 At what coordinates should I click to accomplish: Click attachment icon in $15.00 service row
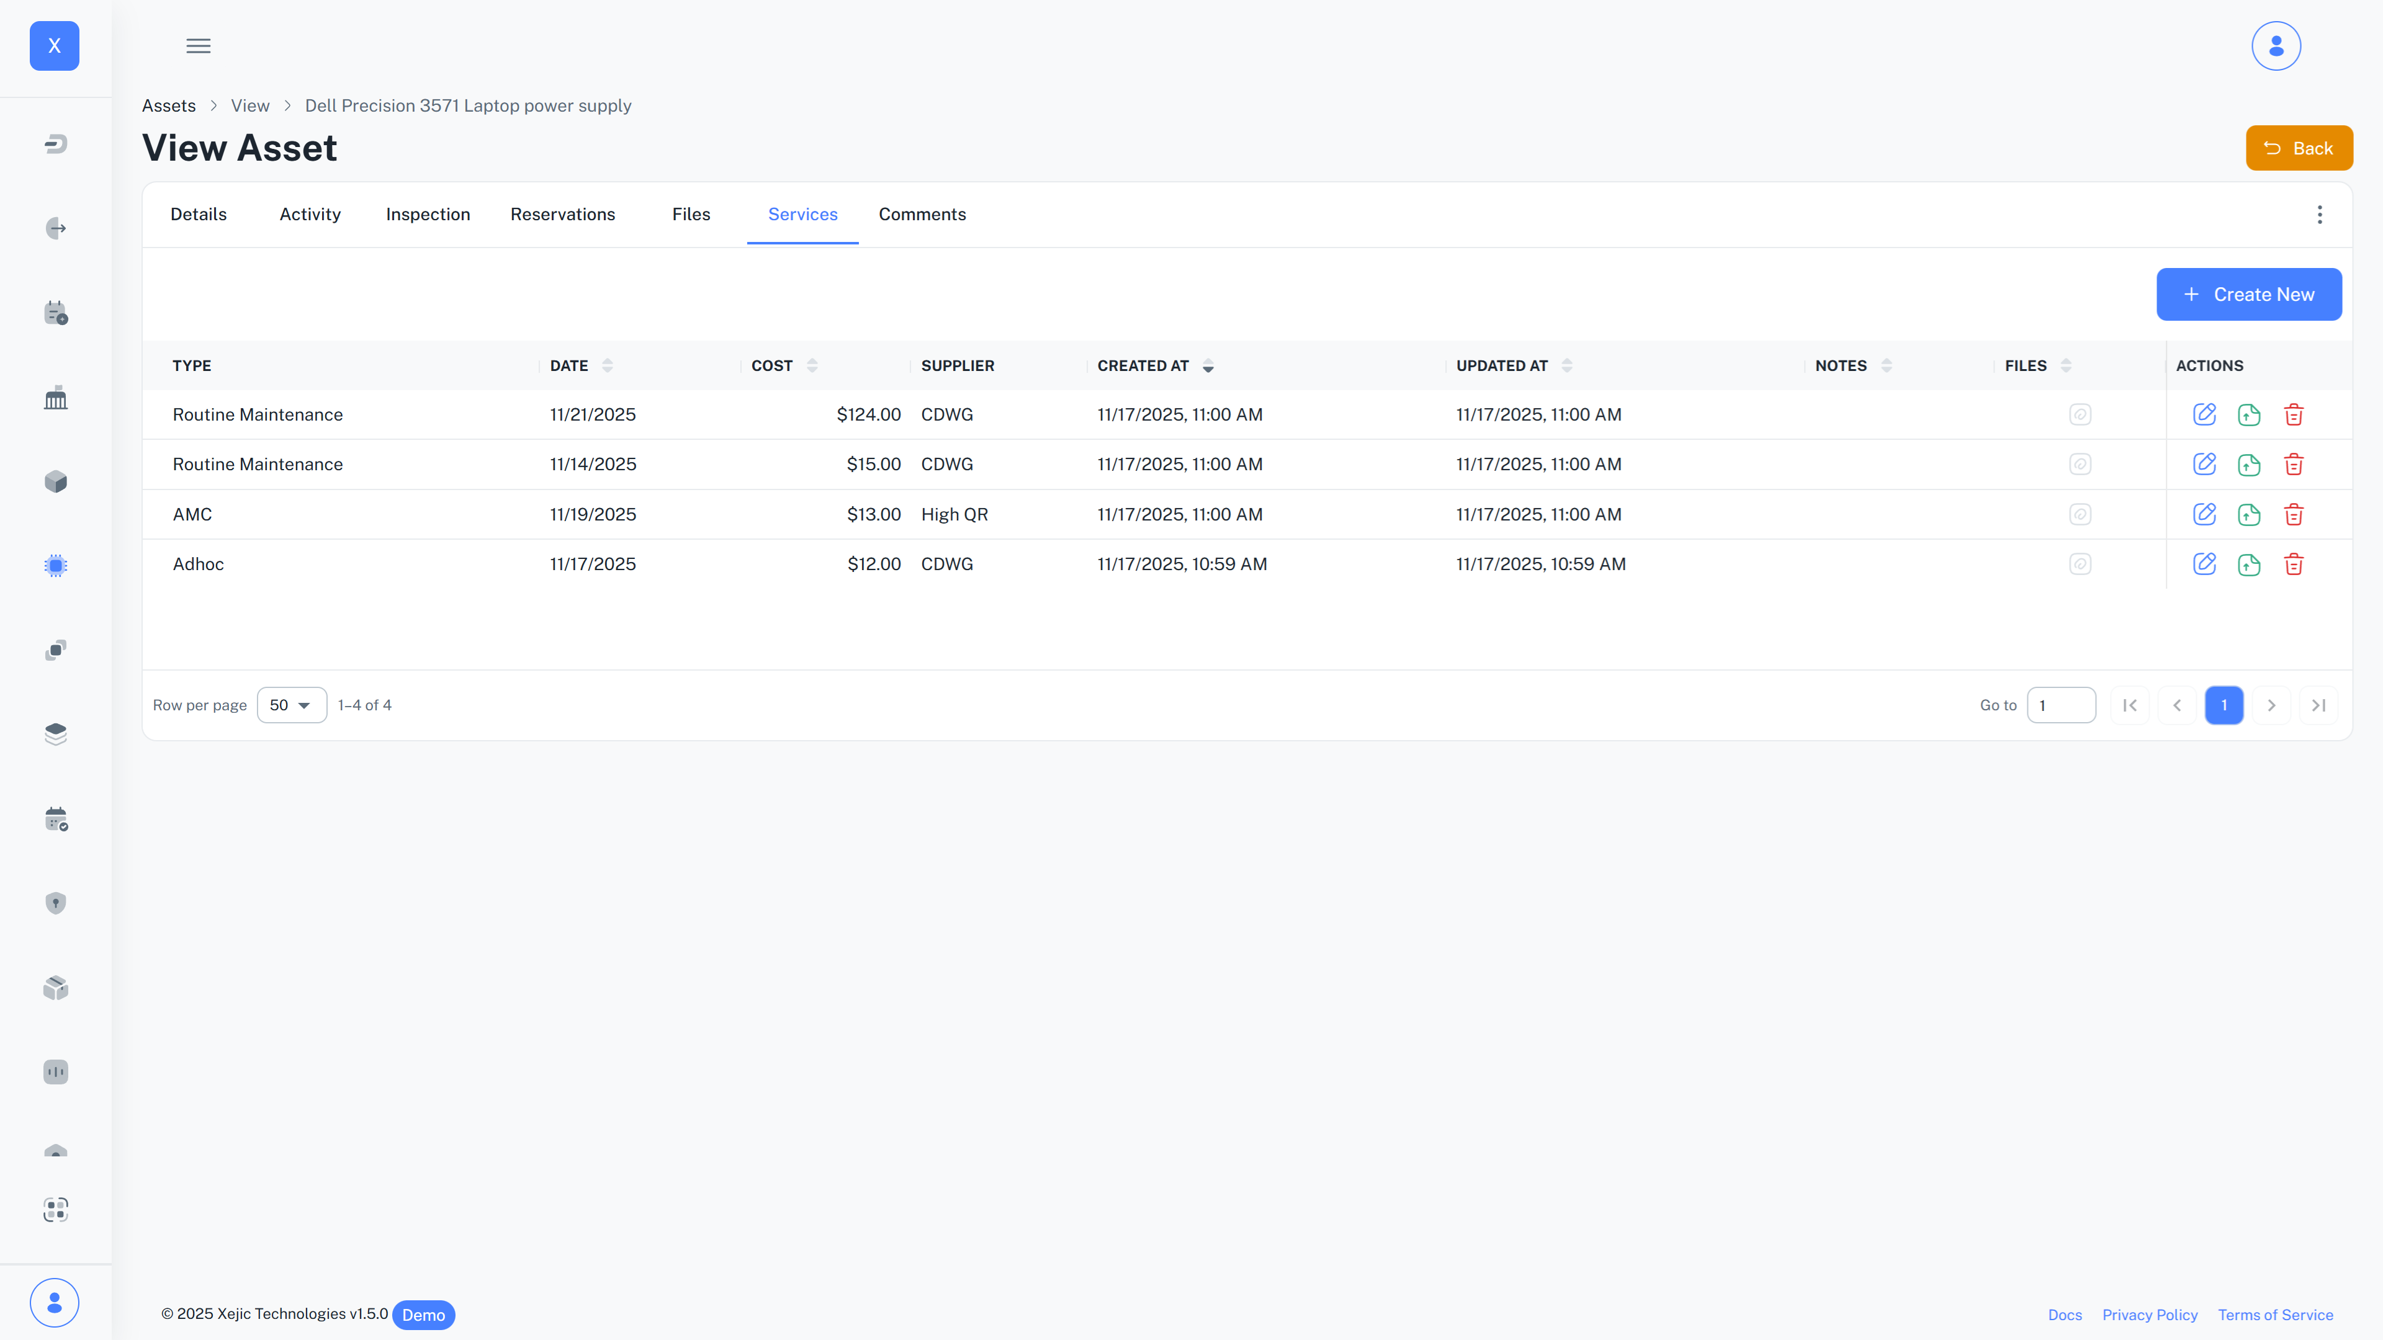2080,464
